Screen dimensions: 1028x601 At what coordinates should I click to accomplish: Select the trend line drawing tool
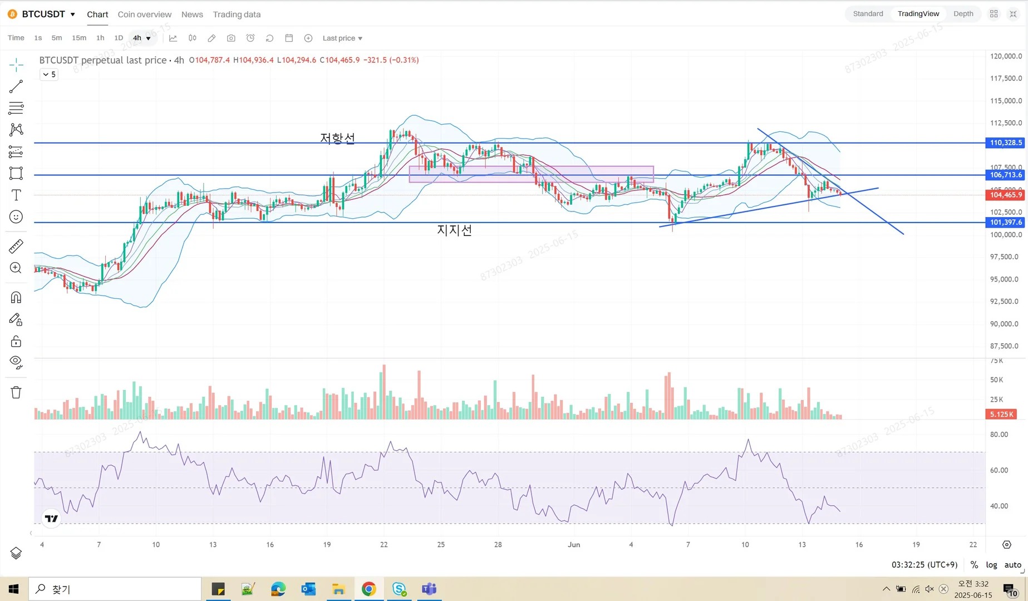point(16,86)
